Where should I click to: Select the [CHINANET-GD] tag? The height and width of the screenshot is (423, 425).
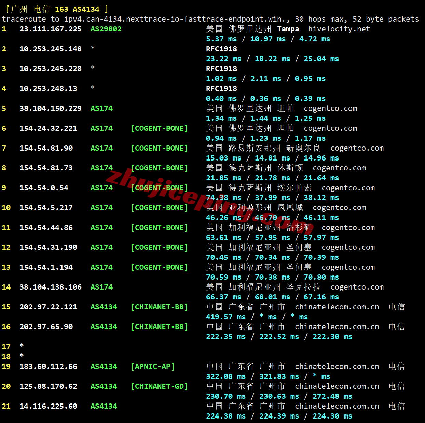[x=159, y=386]
